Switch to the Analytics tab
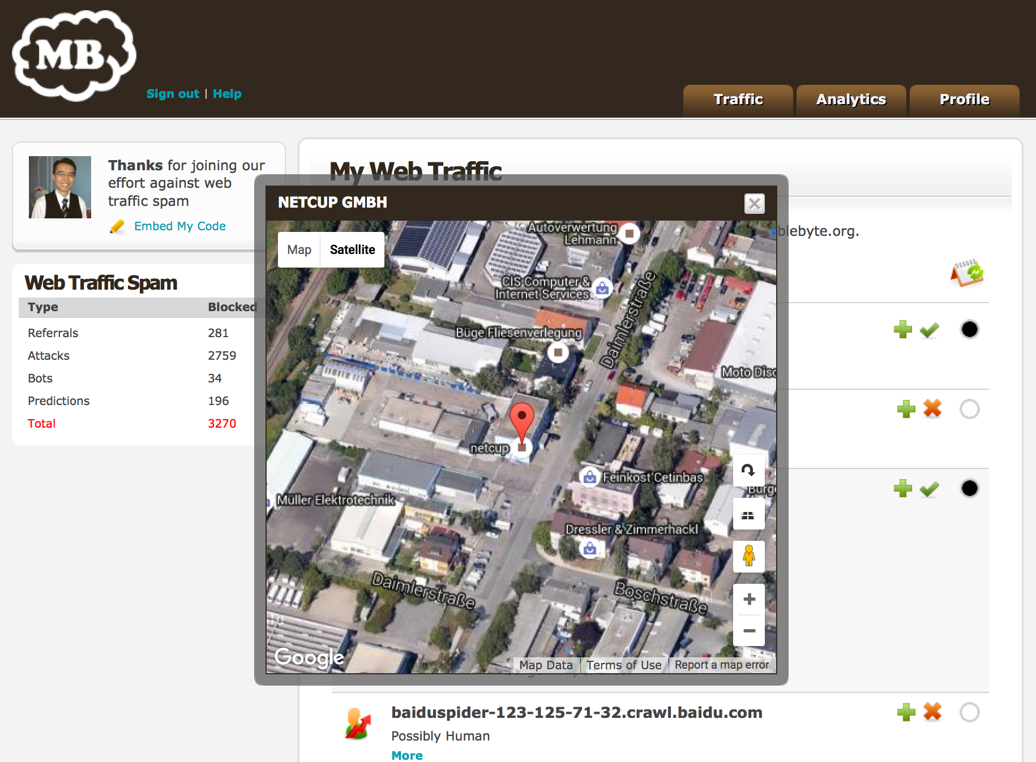The width and height of the screenshot is (1036, 762). click(x=851, y=100)
